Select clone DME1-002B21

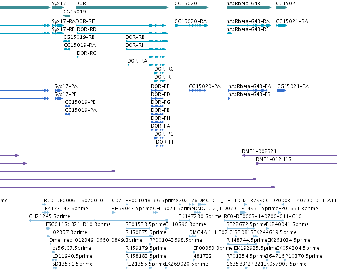tap(289, 155)
